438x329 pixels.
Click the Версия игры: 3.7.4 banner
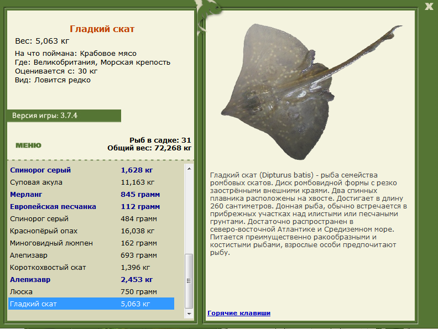click(x=64, y=116)
